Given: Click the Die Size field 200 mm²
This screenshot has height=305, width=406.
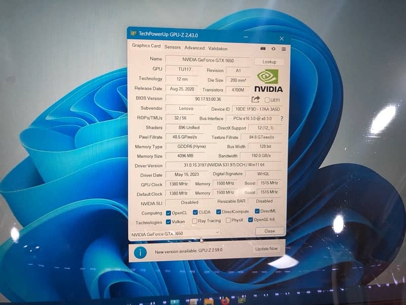Looking at the screenshot, I should click(238, 80).
